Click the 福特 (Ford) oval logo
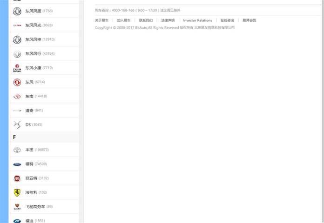The width and height of the screenshot is (324, 223). point(17,164)
